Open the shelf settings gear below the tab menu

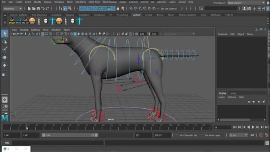click(5, 22)
